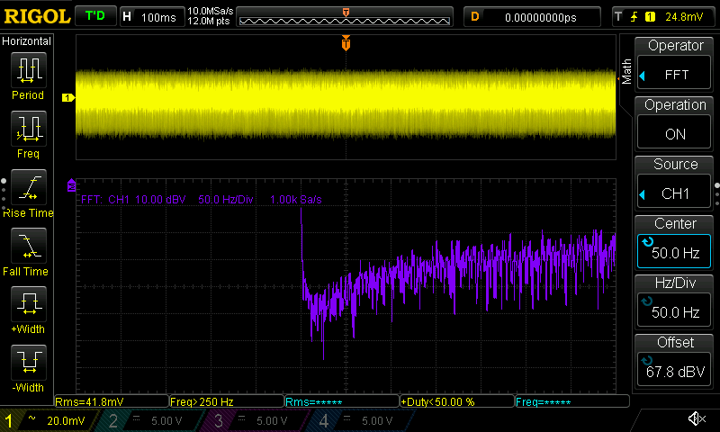The image size is (720, 432).
Task: Click the orange trigger position marker
Action: [x=346, y=43]
